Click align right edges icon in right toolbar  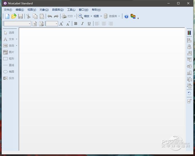pyautogui.click(x=189, y=53)
